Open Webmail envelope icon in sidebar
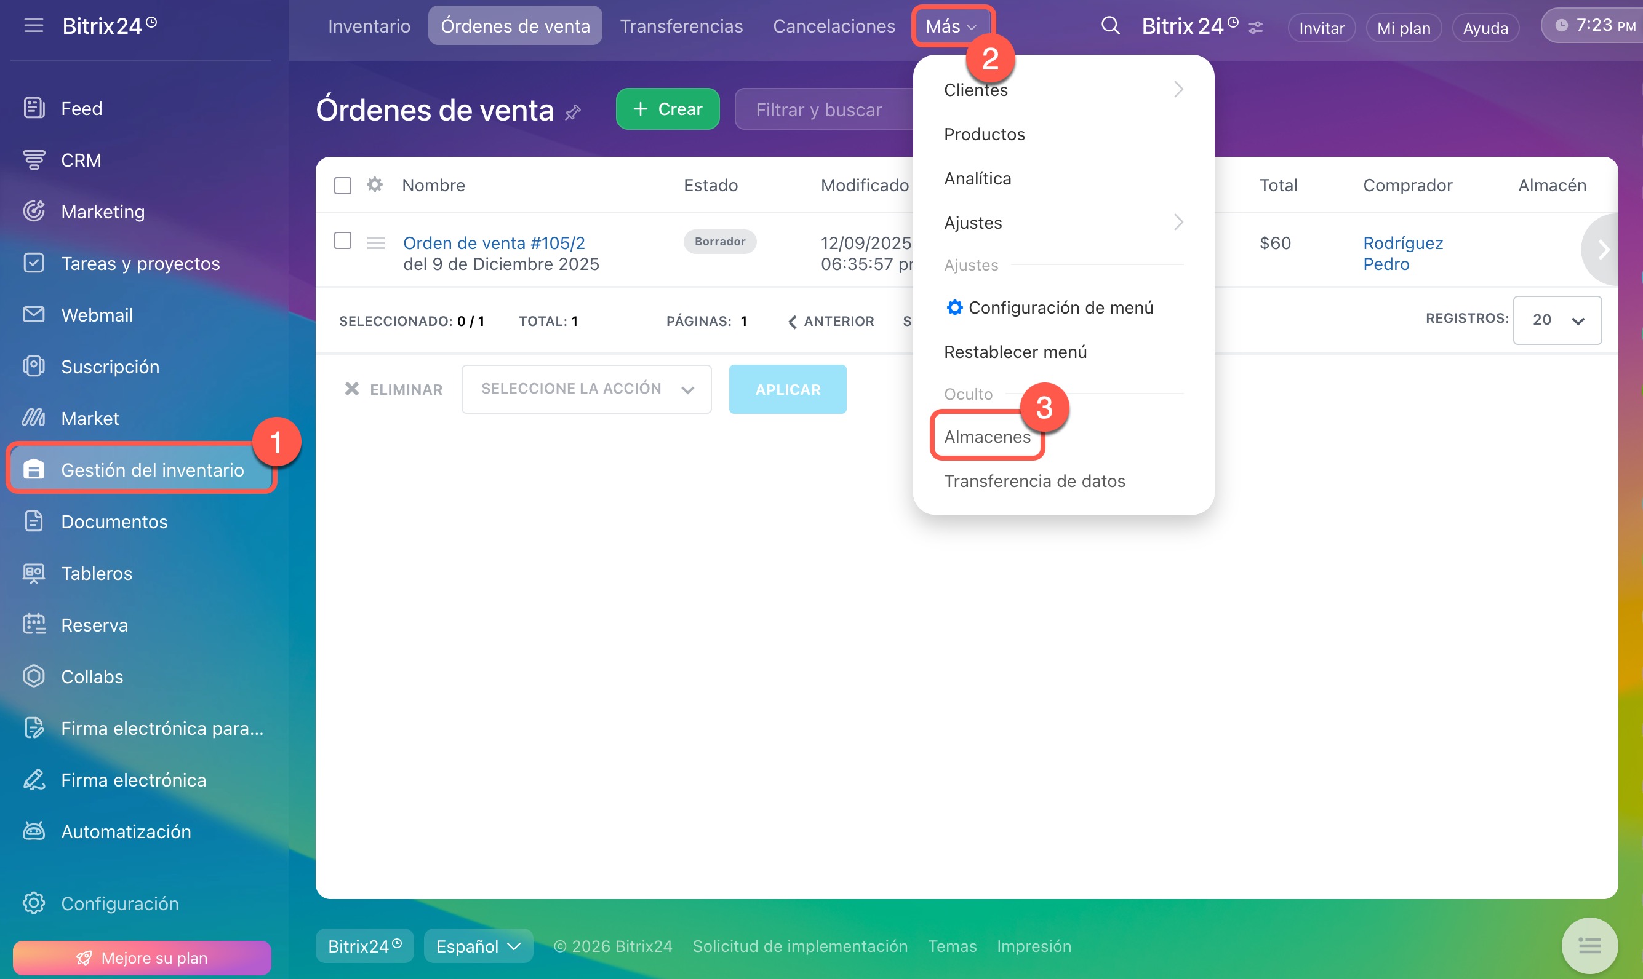 (x=34, y=315)
